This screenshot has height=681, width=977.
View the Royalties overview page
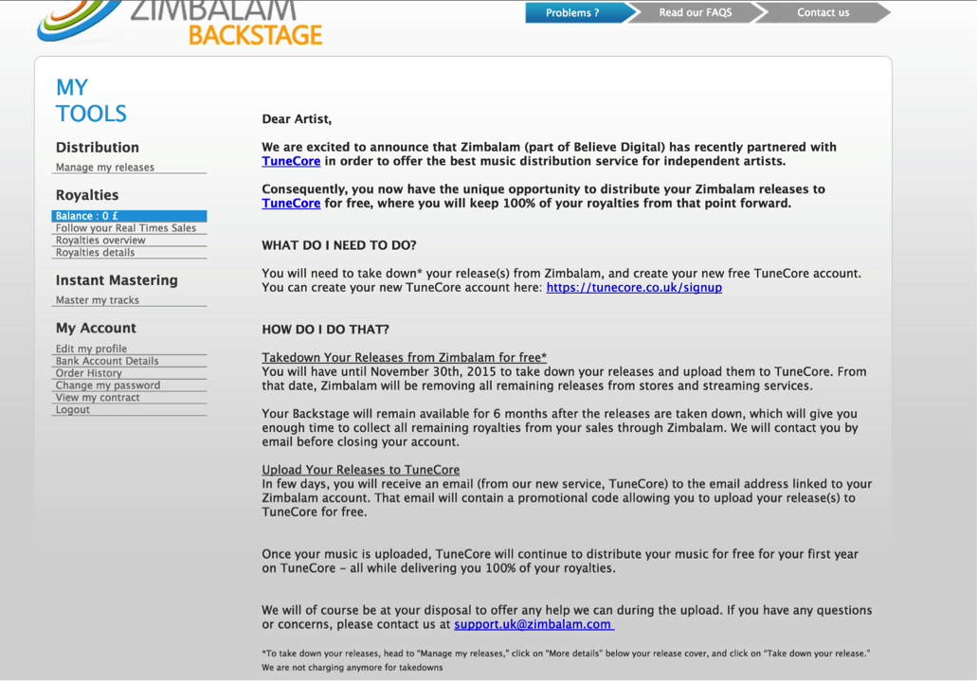pyautogui.click(x=100, y=240)
